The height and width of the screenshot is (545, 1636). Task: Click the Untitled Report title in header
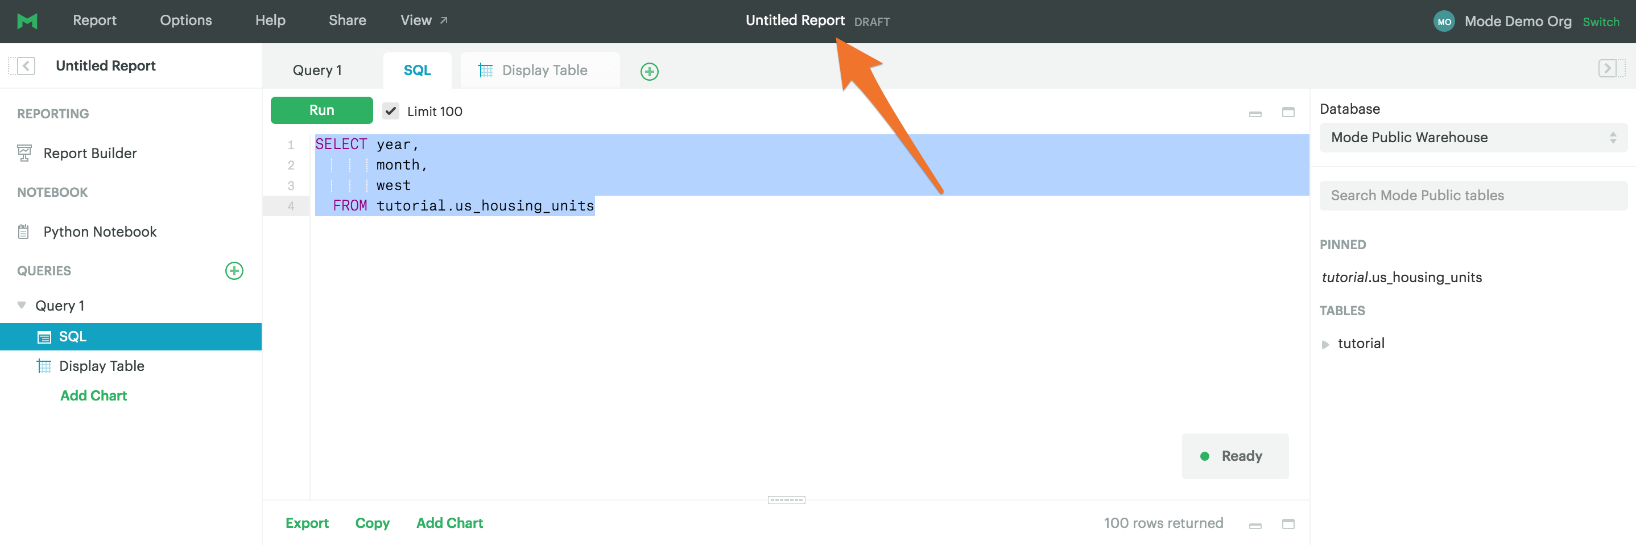click(795, 20)
